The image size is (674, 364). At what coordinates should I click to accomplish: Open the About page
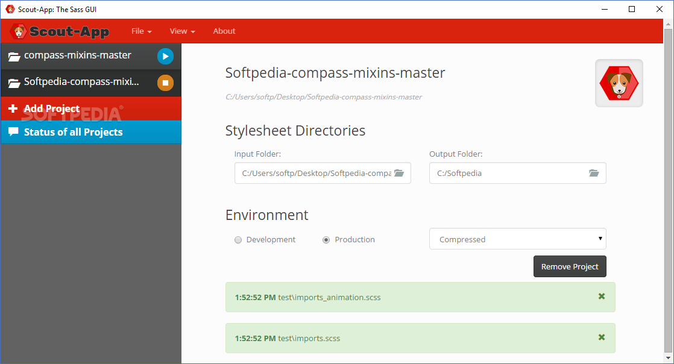coord(224,31)
